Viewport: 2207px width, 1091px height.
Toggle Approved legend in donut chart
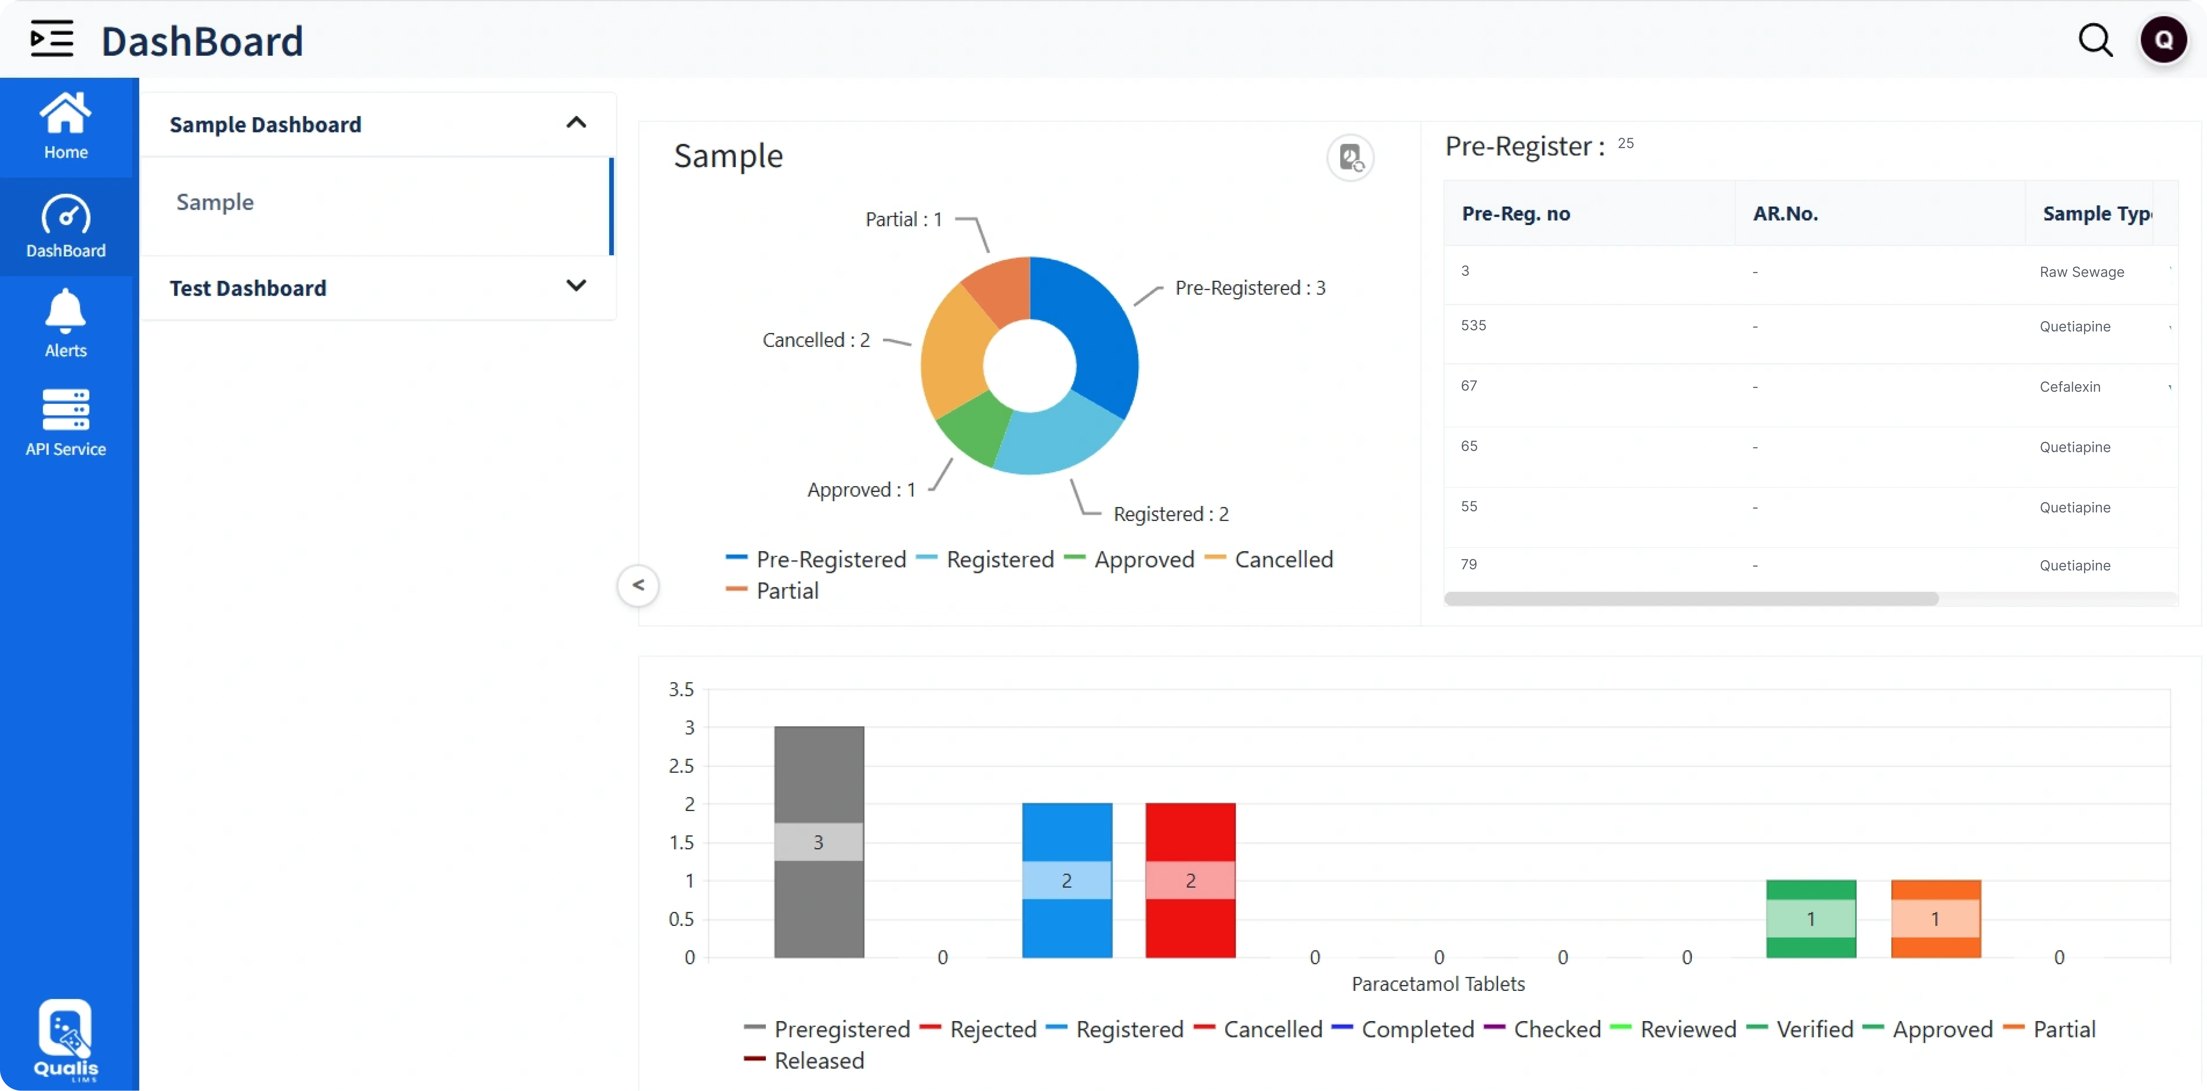[x=1129, y=560]
